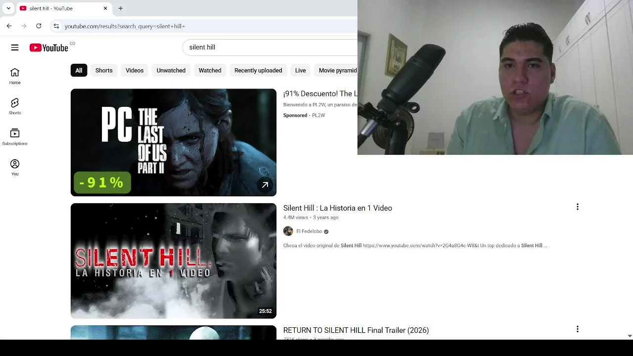Click the PL2W sponsor name

[318, 115]
